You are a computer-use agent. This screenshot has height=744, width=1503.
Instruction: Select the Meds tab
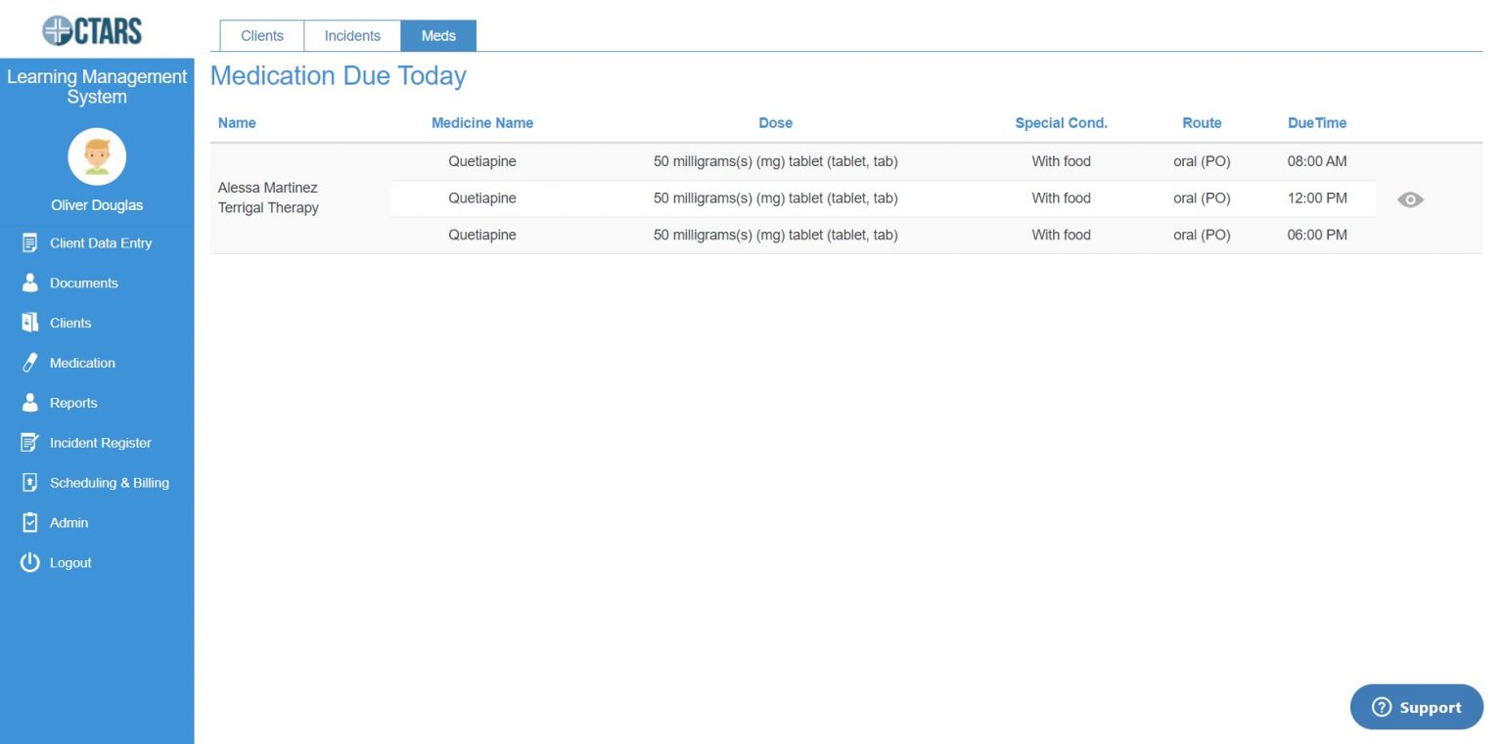pyautogui.click(x=438, y=36)
